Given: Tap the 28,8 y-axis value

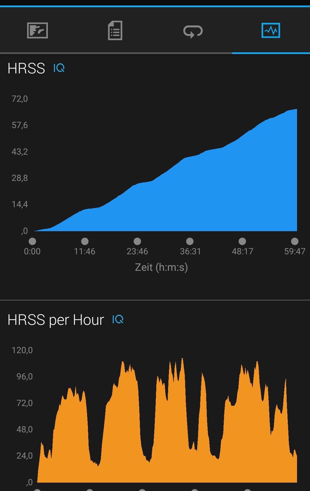Looking at the screenshot, I should coord(20,178).
